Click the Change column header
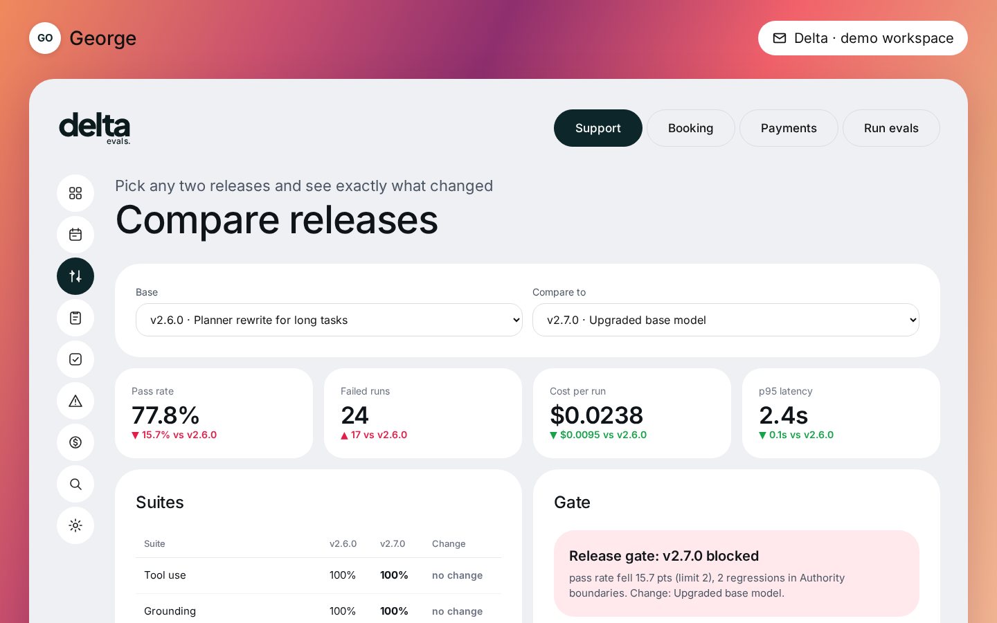 [x=449, y=543]
